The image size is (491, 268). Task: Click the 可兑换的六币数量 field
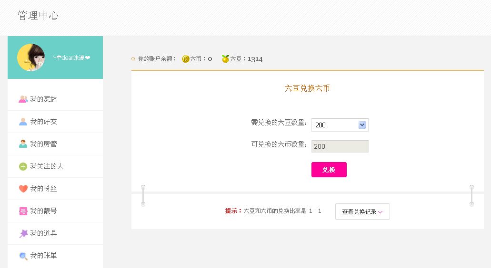click(340, 146)
